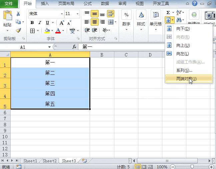Open Name Box dropdown arrow
Image resolution: width=216 pixels, height=169 pixels.
(x=49, y=47)
